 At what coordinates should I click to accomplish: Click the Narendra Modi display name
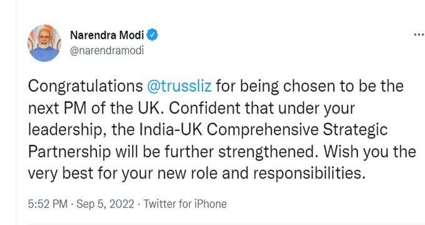[x=107, y=35]
